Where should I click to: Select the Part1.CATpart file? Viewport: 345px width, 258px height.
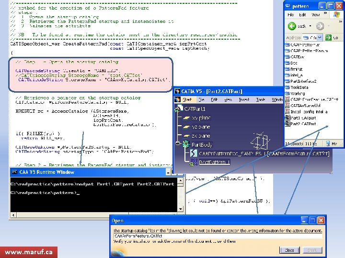tap(300, 118)
